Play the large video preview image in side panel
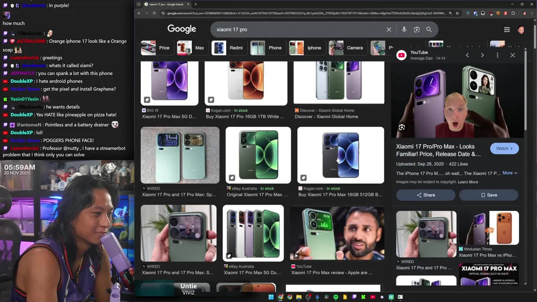The height and width of the screenshot is (302, 537). (x=458, y=101)
